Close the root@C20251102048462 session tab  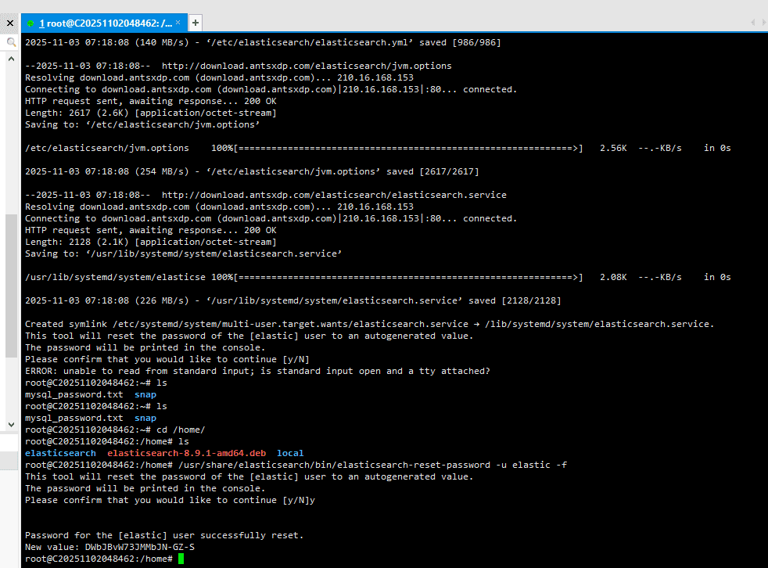(178, 23)
